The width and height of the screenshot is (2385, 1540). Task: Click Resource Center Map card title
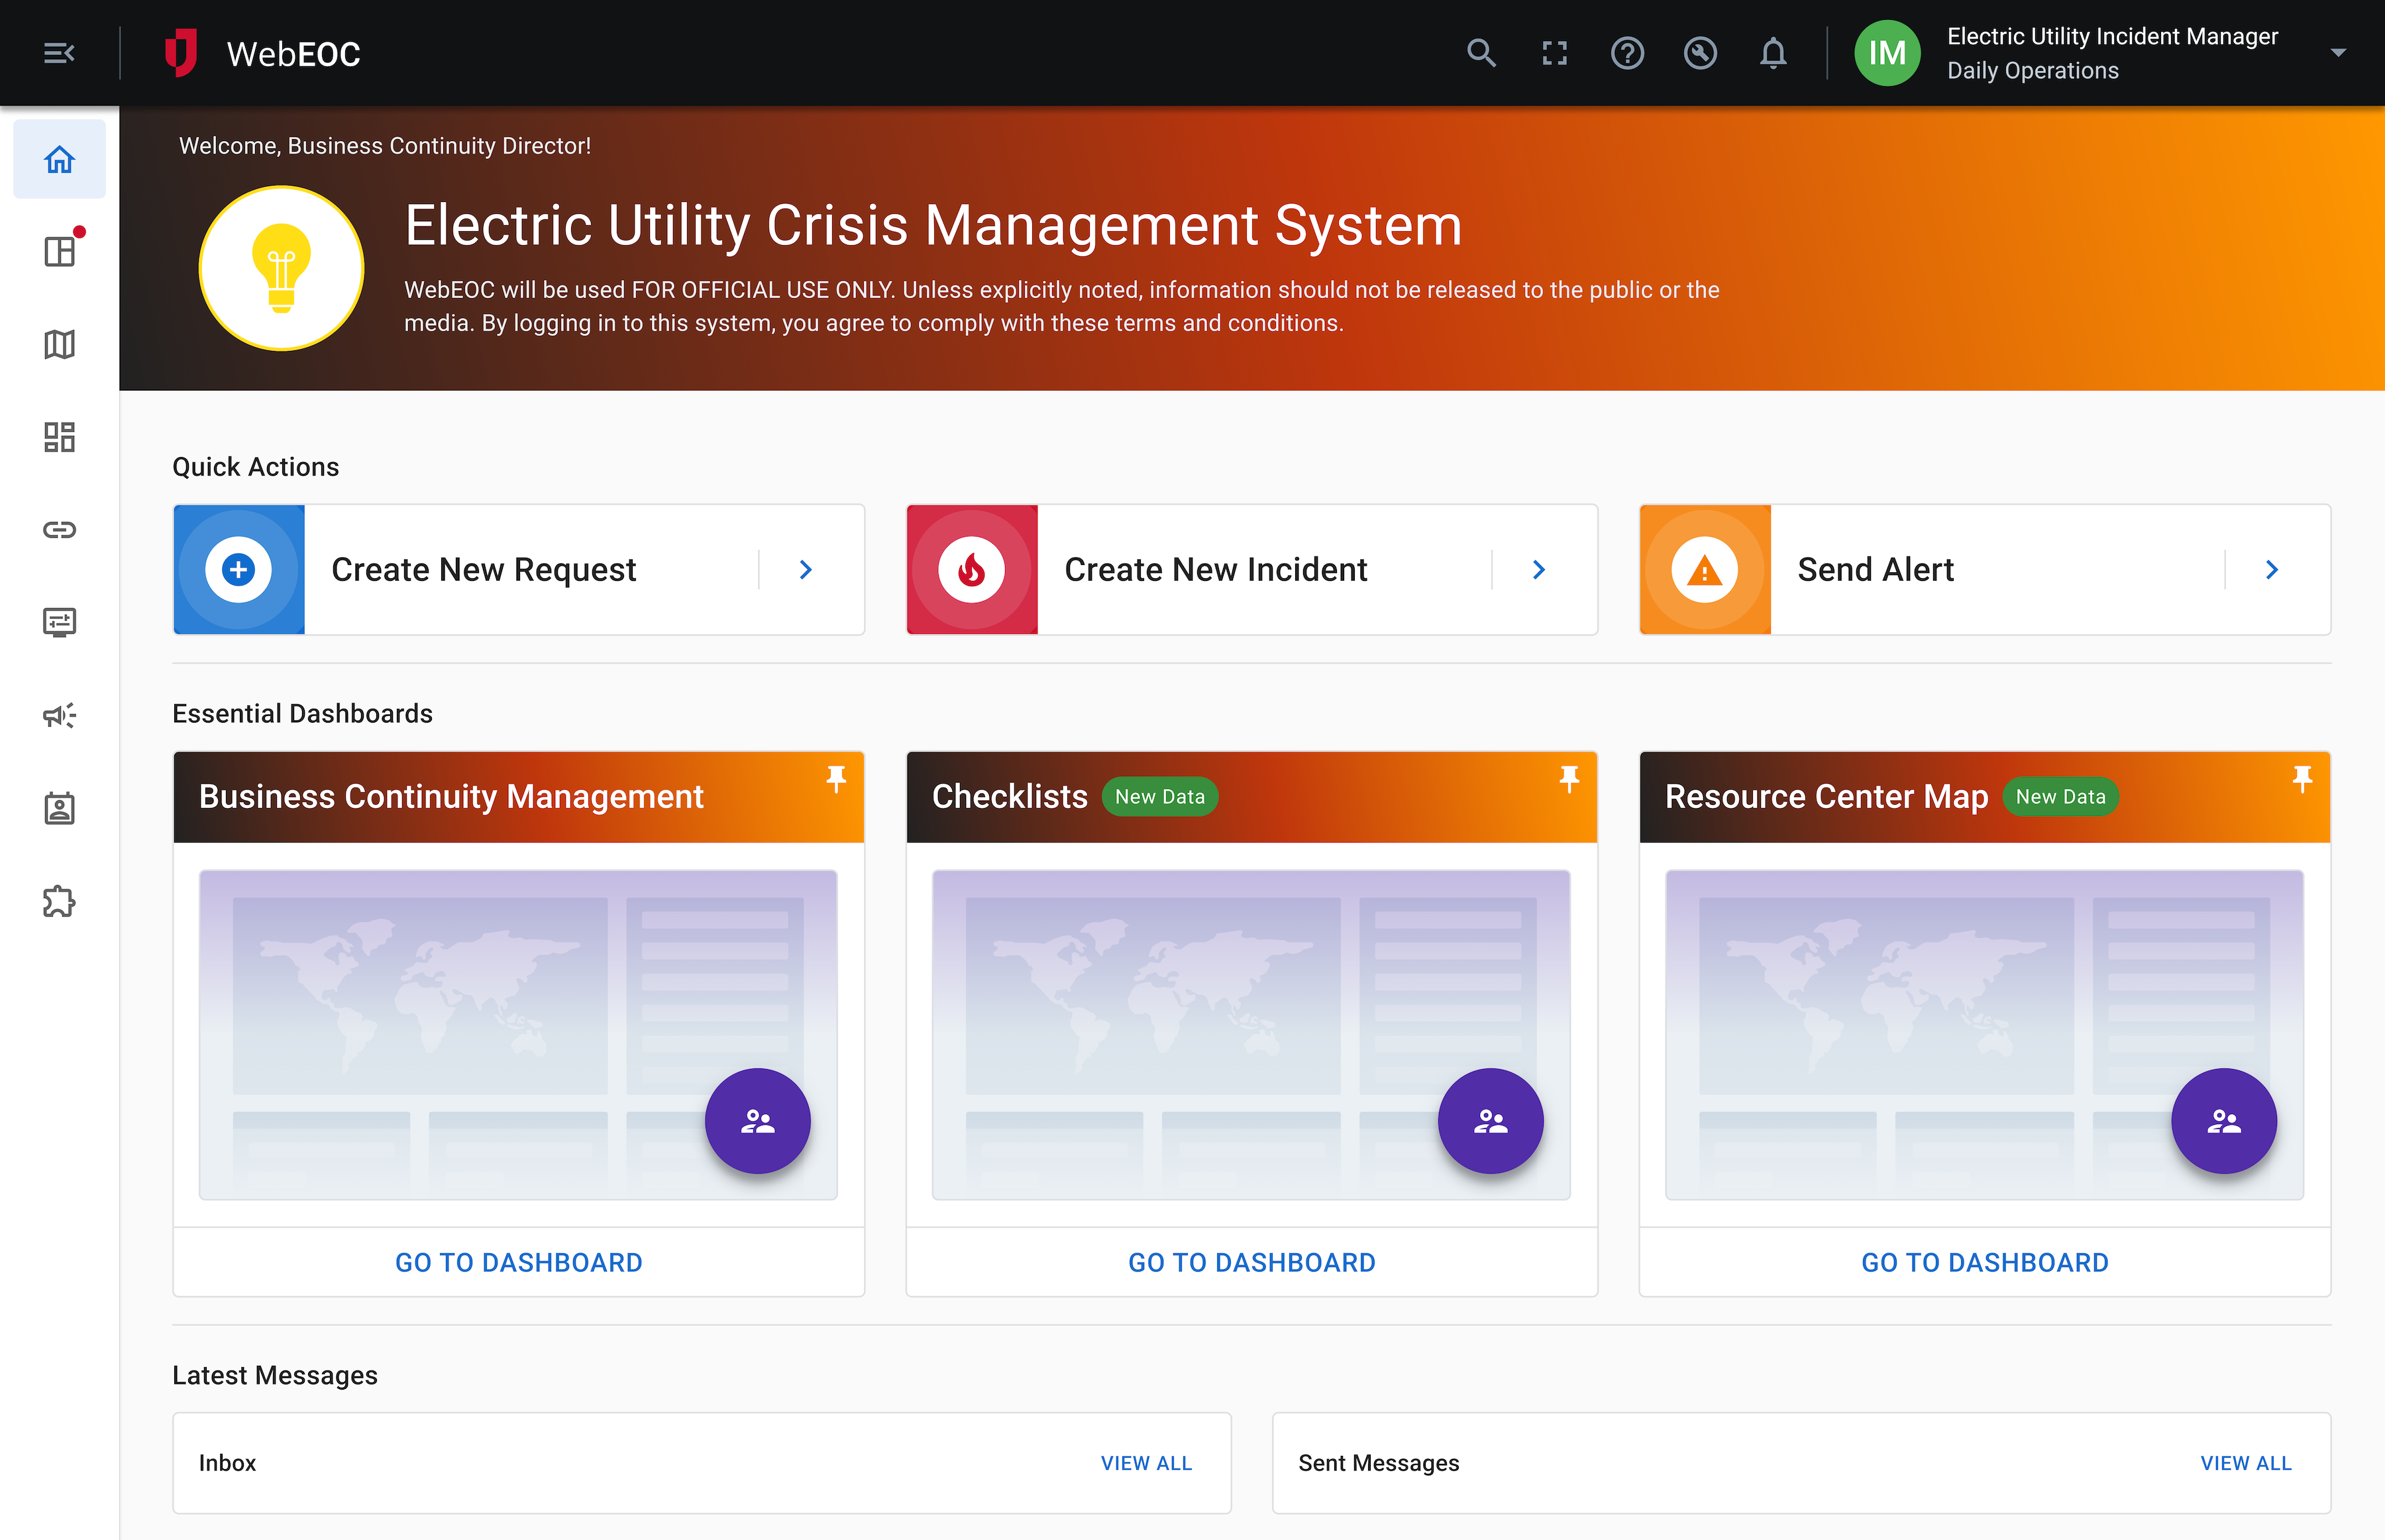pyautogui.click(x=1826, y=797)
